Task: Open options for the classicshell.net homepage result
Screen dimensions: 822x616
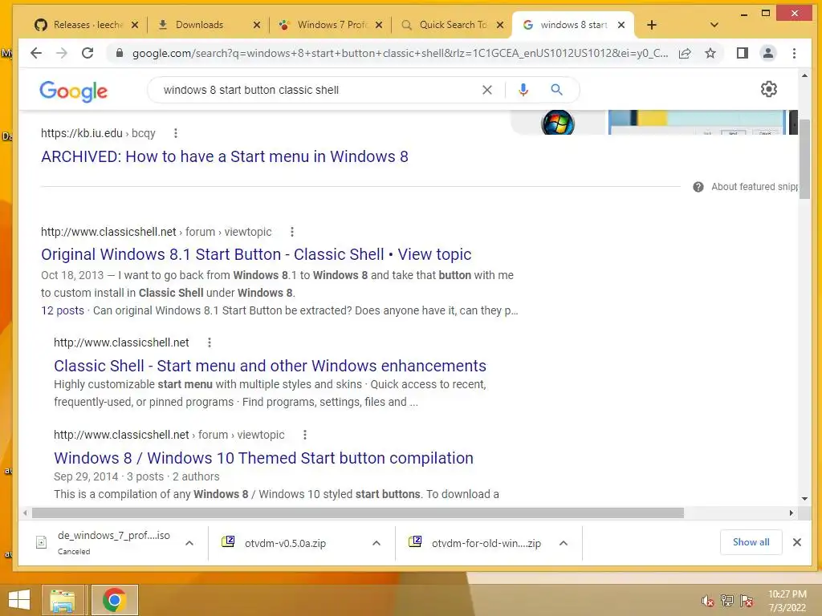Action: [210, 342]
